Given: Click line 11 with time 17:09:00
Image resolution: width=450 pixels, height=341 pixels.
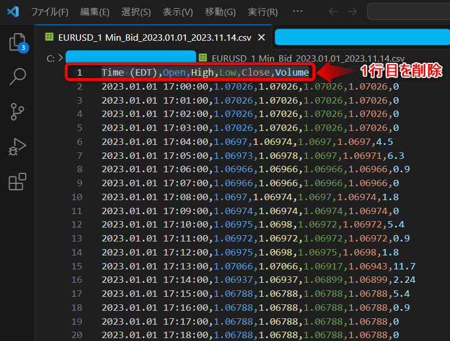Looking at the screenshot, I should pos(250,211).
